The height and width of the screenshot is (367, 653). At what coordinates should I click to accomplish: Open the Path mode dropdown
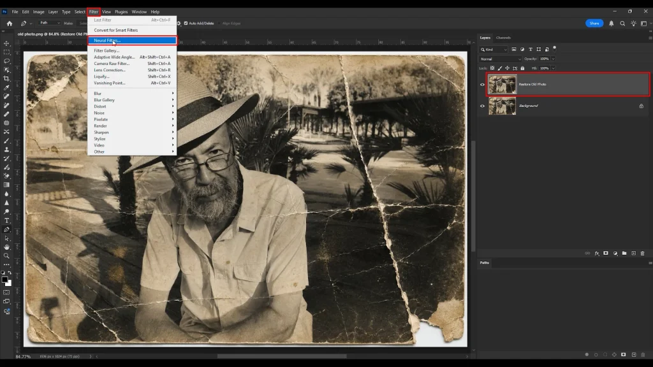(49, 23)
